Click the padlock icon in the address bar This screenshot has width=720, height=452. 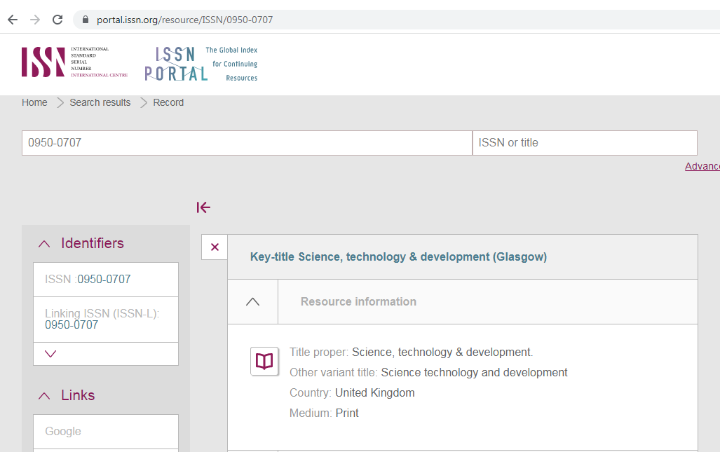pos(86,20)
